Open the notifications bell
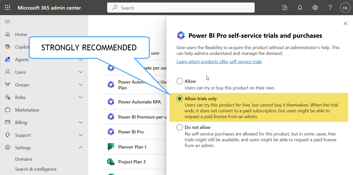This screenshot has width=353, height=175. (x=300, y=8)
